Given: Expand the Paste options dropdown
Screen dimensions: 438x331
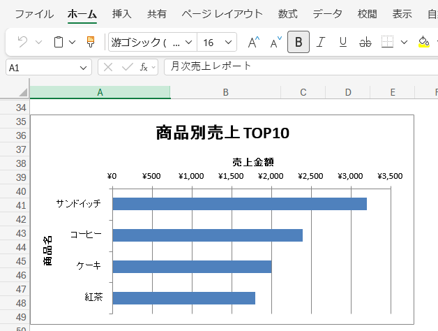Looking at the screenshot, I should [72, 43].
